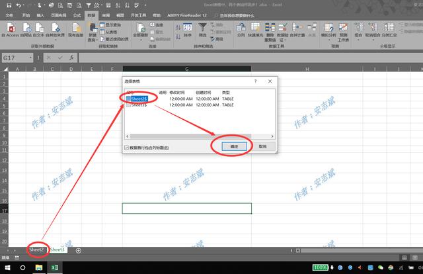Click the sort ascending A-Z icon
This screenshot has height=274, width=423.
tap(178, 27)
